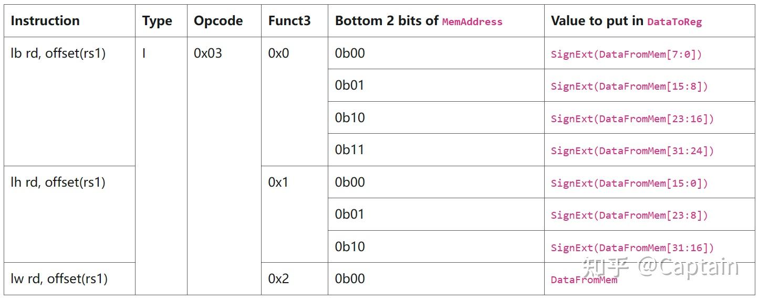Click the 0b11 MemAddress bits cell
Screen dimensions: 759x301
350,150
